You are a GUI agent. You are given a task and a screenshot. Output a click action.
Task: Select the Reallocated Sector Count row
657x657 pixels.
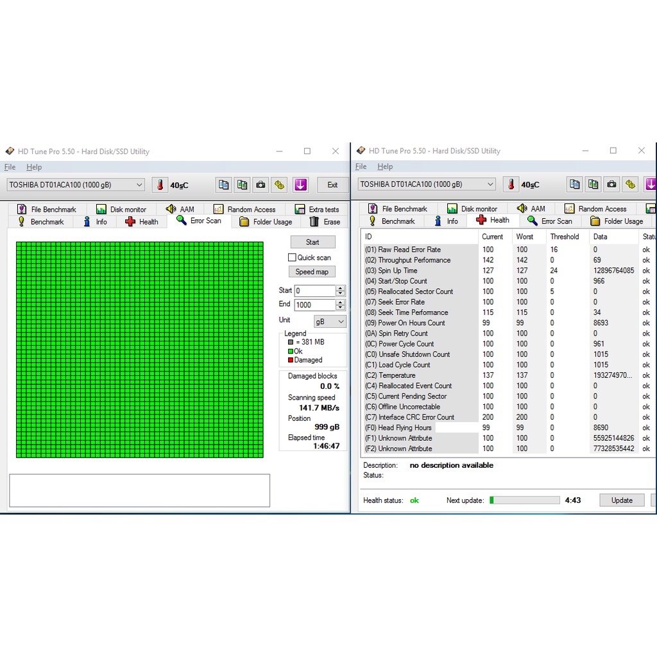tap(415, 291)
